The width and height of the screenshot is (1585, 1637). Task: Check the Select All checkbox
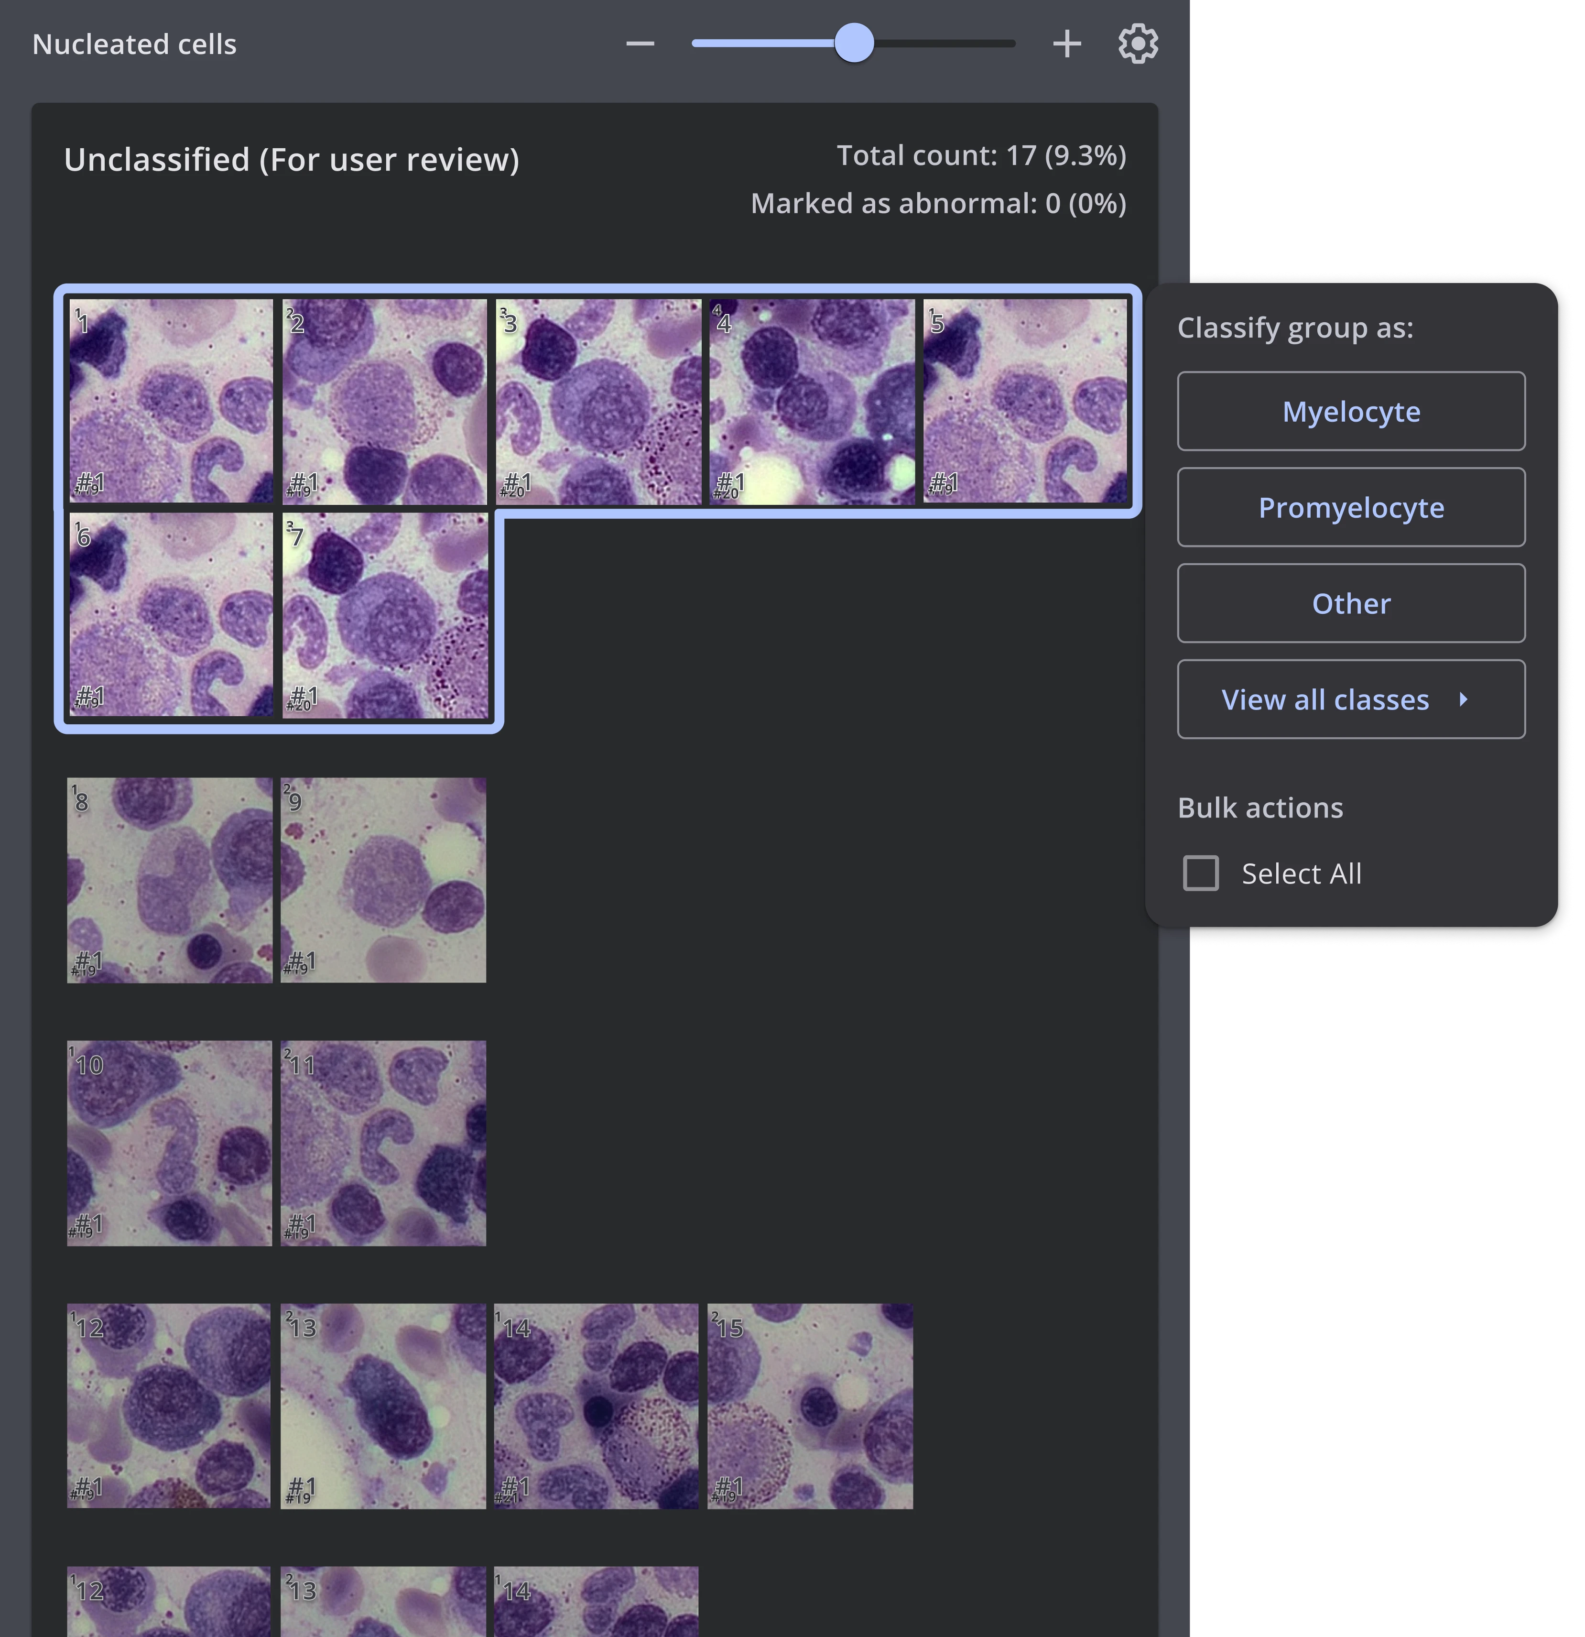point(1200,873)
